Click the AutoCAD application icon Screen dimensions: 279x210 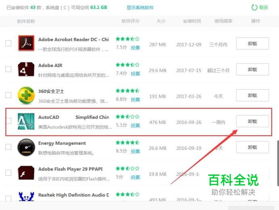pos(26,121)
